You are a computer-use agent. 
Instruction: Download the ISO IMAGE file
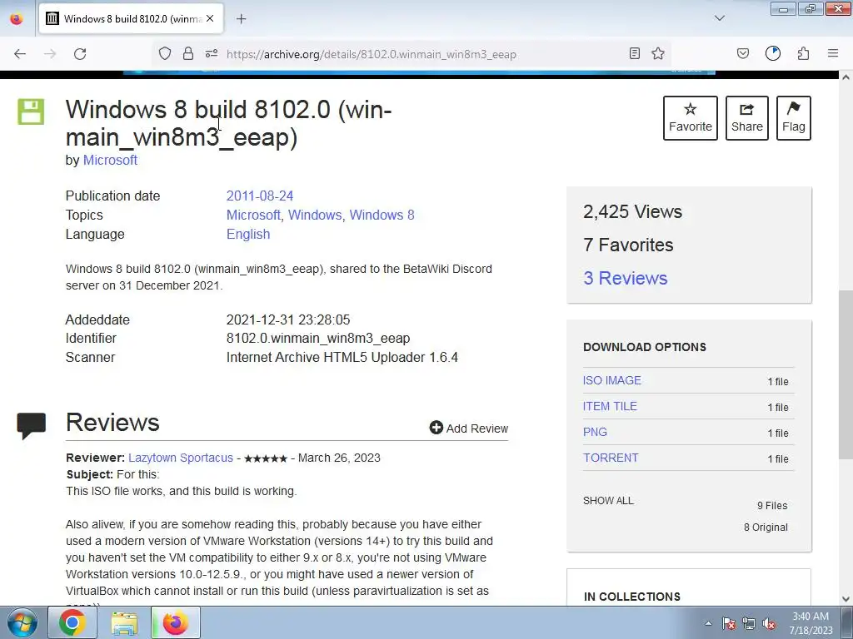612,380
